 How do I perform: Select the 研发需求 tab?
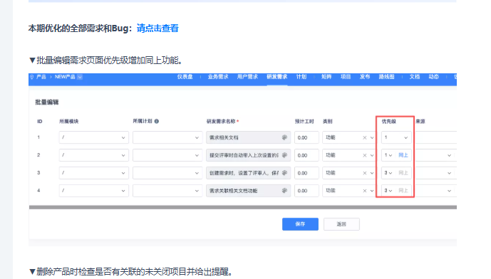point(276,77)
